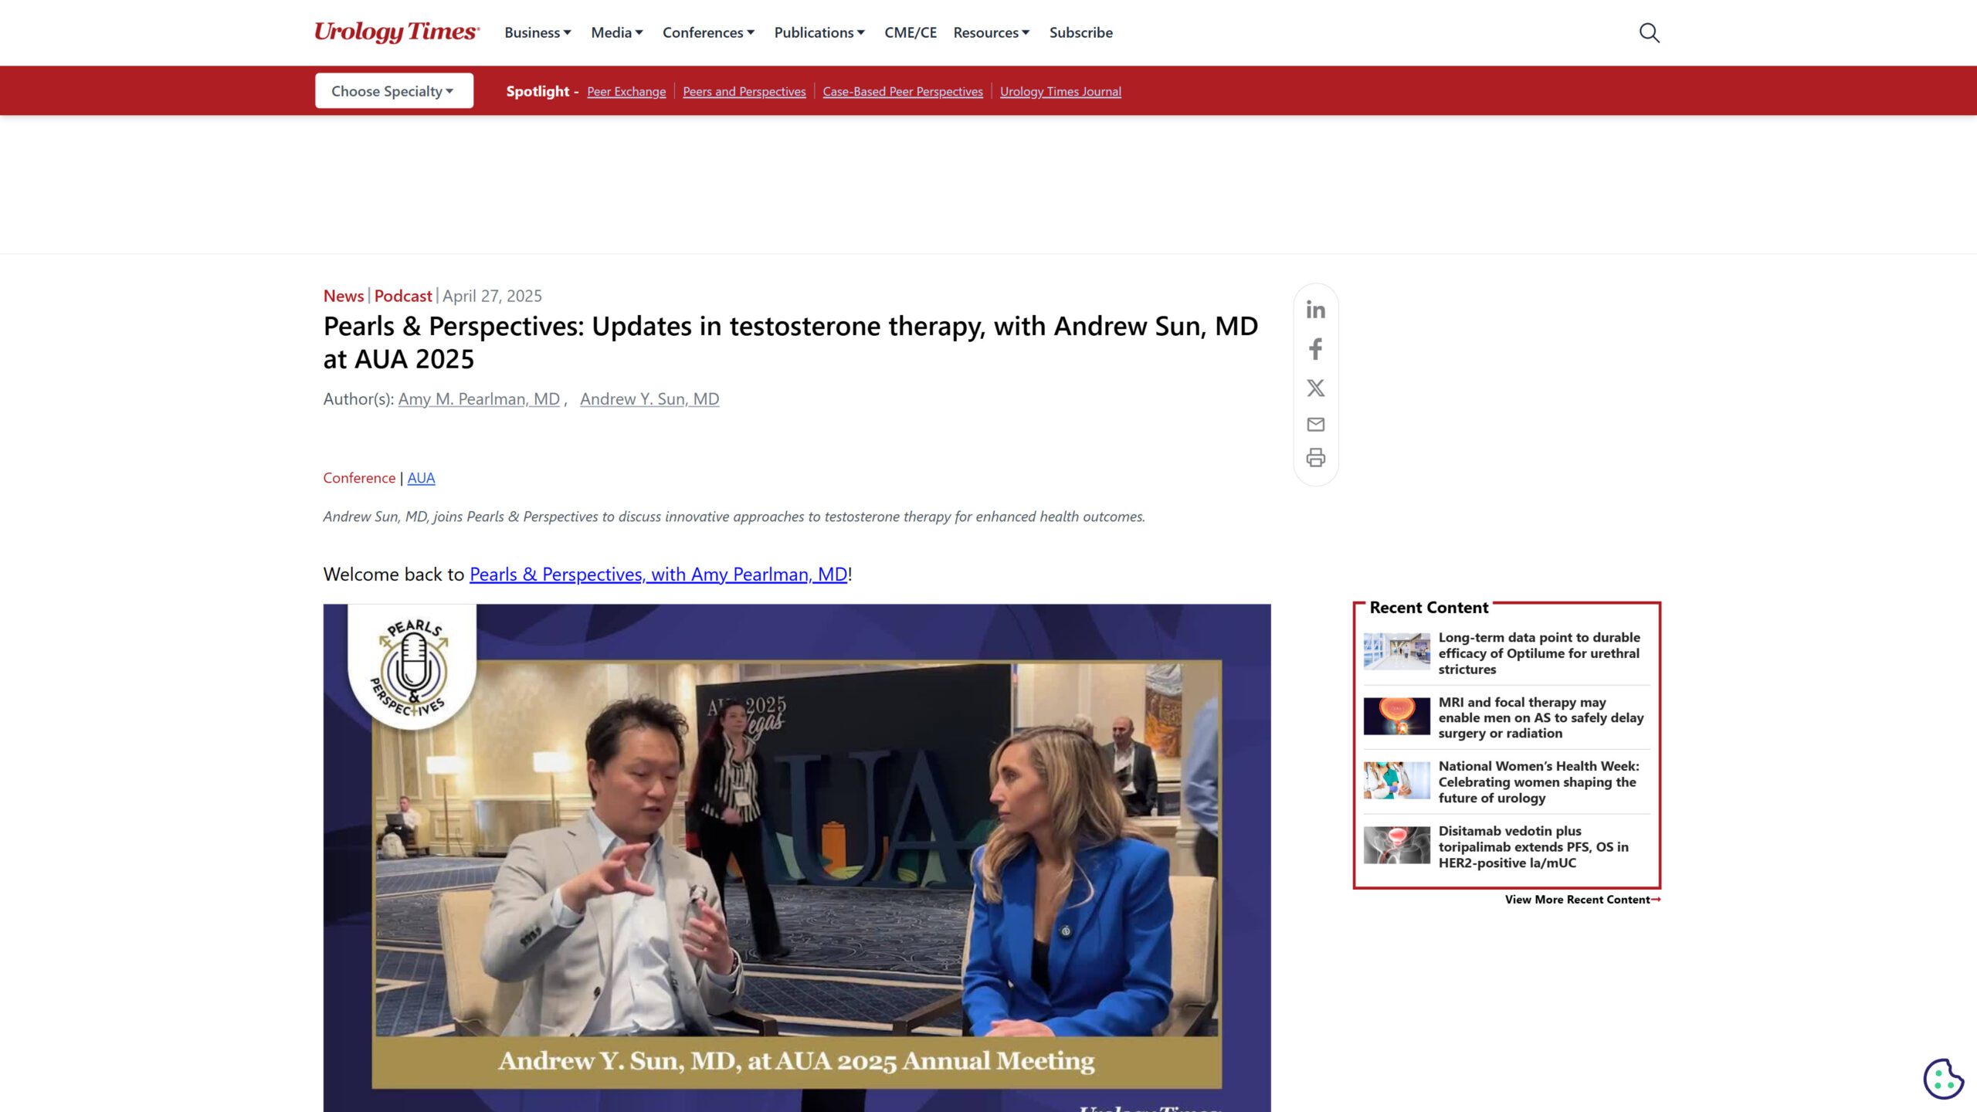Open Peer Exchange spotlight link
1977x1112 pixels.
point(626,92)
